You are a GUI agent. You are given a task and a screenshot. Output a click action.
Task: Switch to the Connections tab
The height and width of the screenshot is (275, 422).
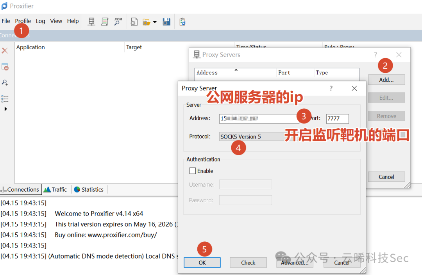pyautogui.click(x=20, y=190)
